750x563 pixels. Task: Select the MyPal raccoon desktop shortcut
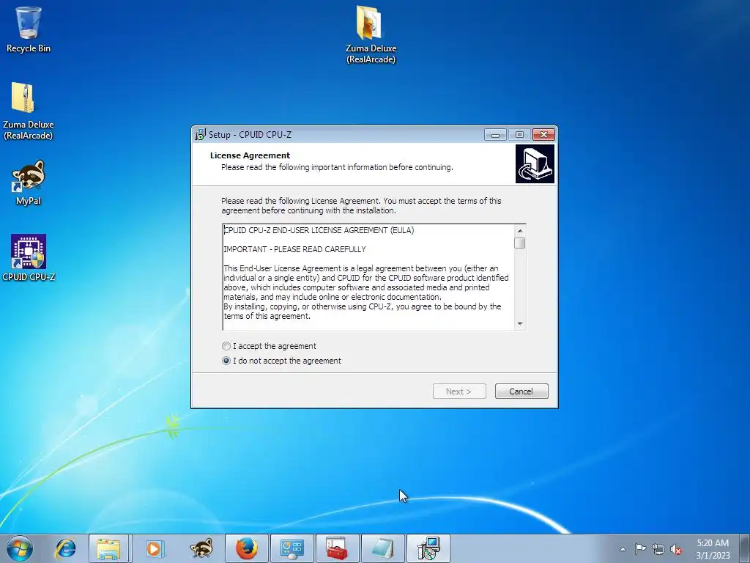[x=29, y=183]
